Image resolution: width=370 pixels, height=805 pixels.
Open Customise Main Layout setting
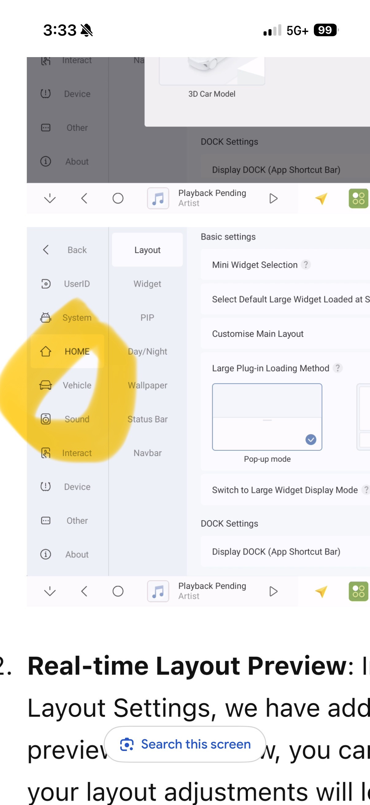[x=258, y=334]
